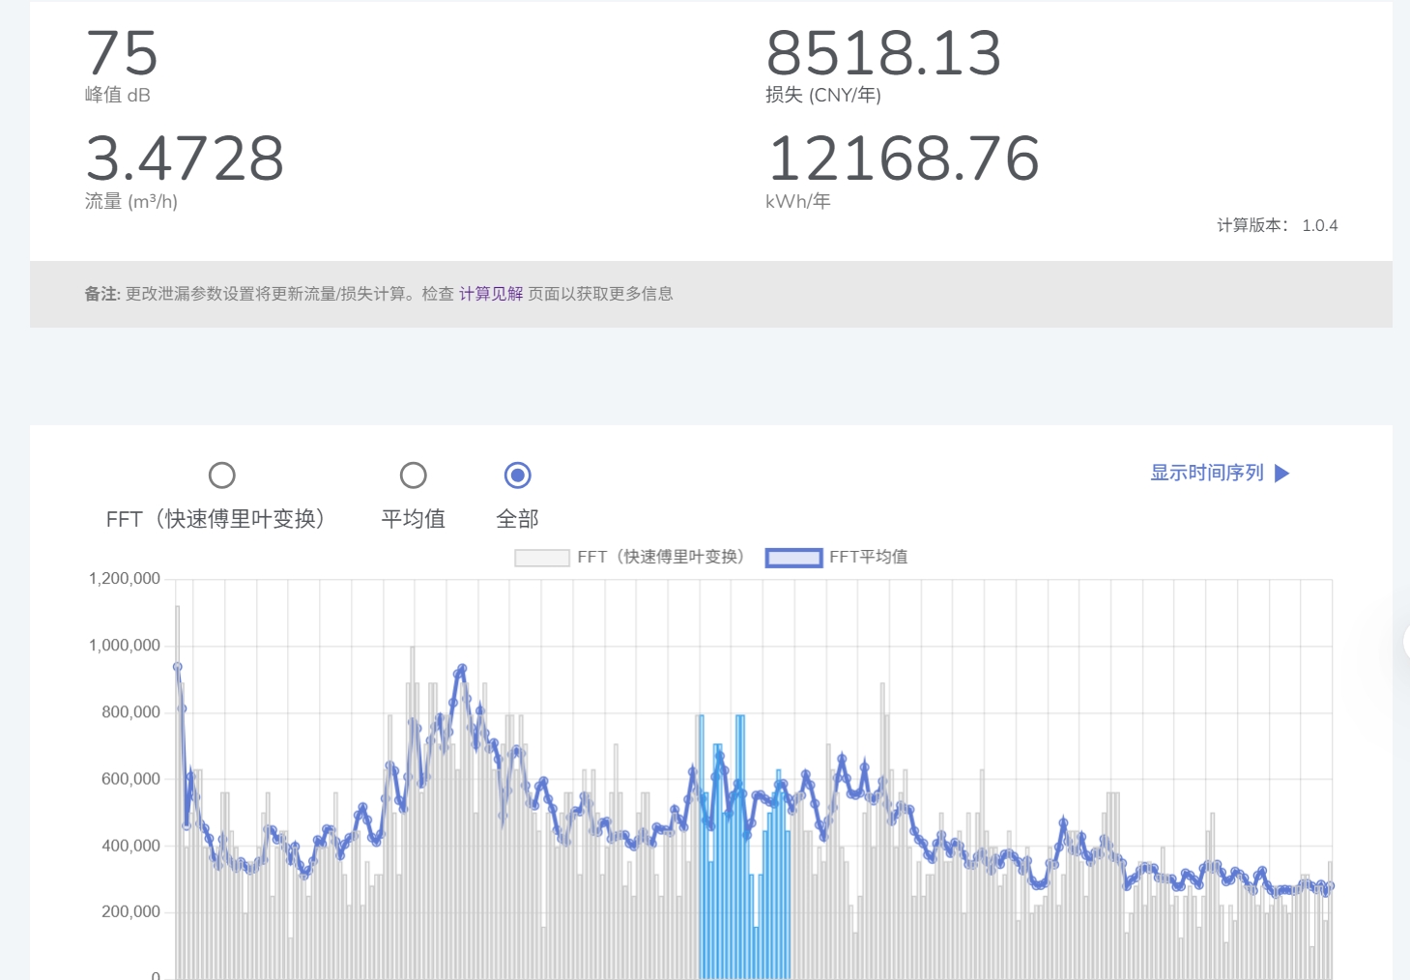Screen dimensions: 1410x980
Task: Click the 流量 value 3.4728
Action: pyautogui.click(x=184, y=159)
